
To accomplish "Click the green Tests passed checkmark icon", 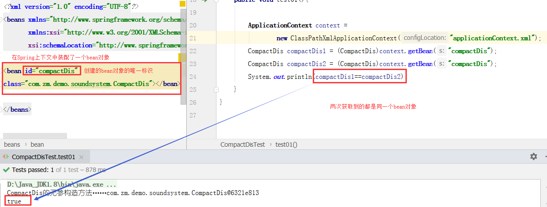I will pos(6,170).
